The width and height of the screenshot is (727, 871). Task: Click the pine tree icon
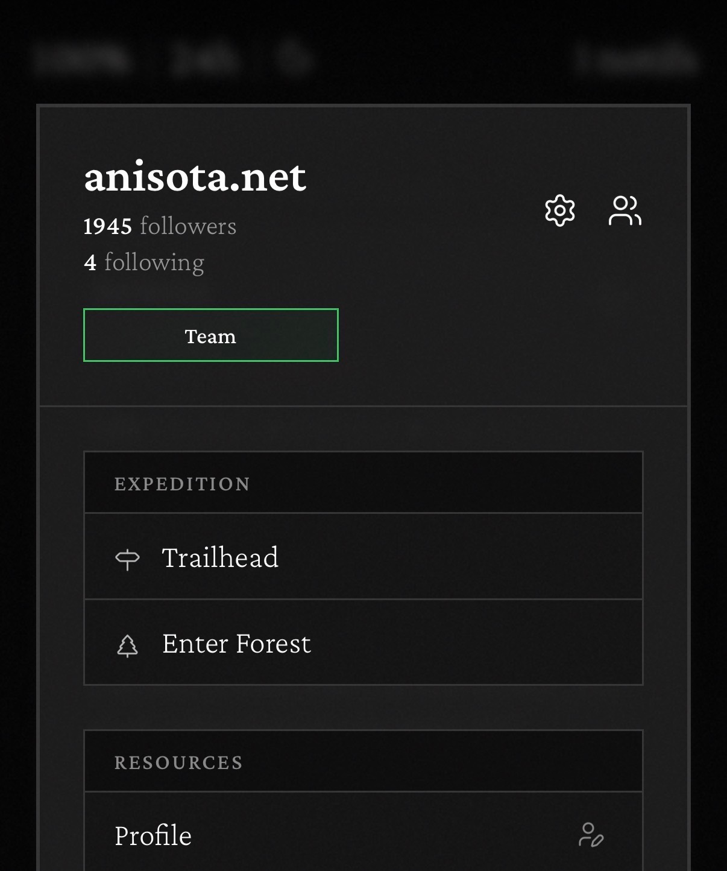127,645
